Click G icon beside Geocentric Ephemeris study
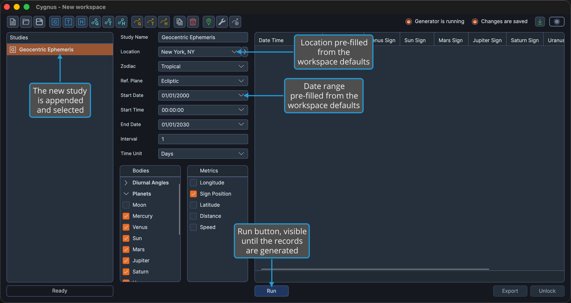This screenshot has width=571, height=303. coord(13,50)
